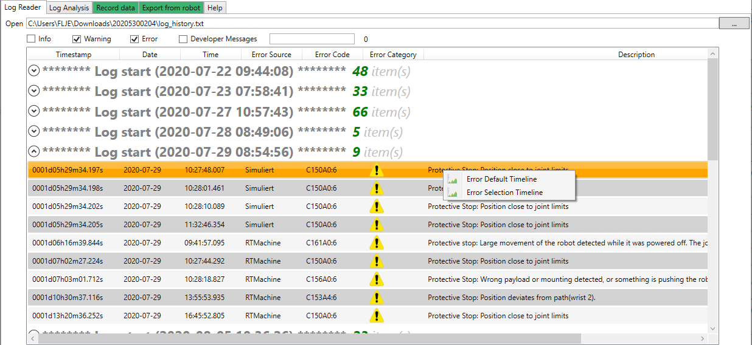Open the Export from robot tab
Viewport: 752px width, 345px height.
tap(170, 8)
